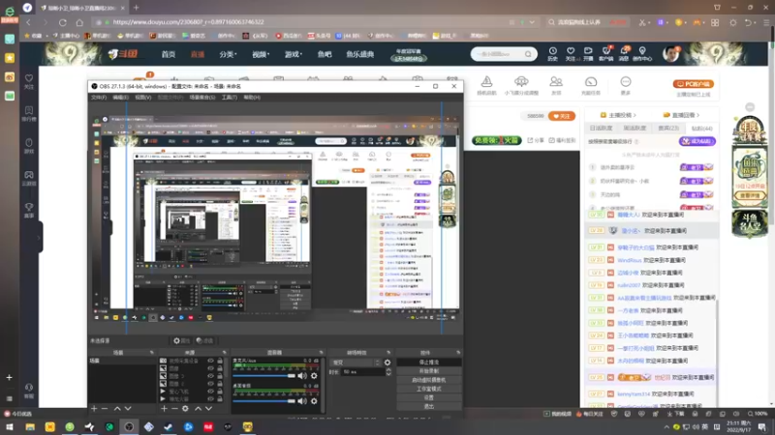Open the 场景集合 menu in OBS
Viewport: 775px width, 435px height.
pos(202,98)
